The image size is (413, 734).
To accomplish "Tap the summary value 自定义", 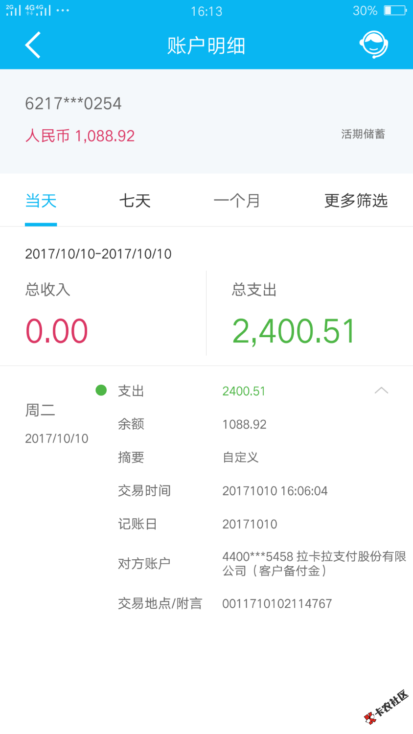I will [x=240, y=458].
